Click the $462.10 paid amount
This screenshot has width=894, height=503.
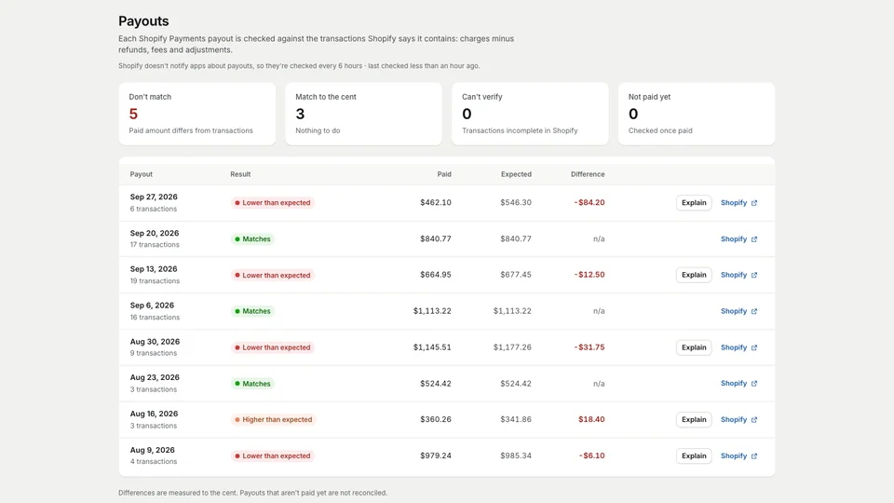[x=436, y=202]
